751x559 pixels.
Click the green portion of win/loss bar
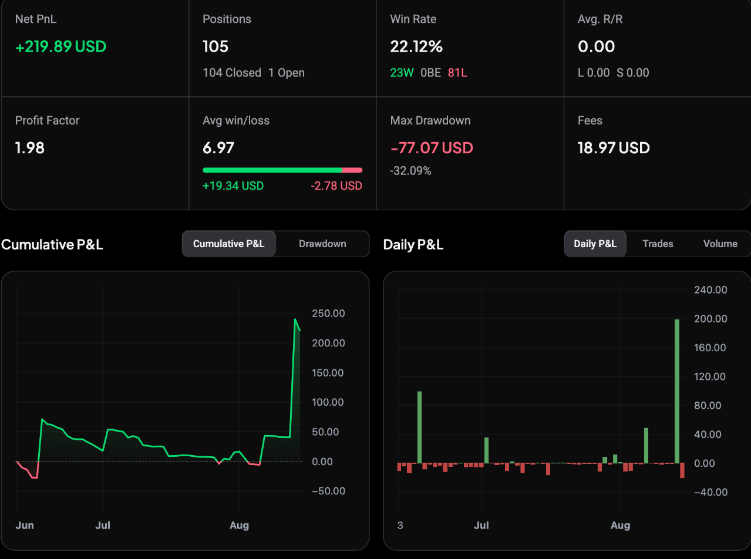coord(272,170)
